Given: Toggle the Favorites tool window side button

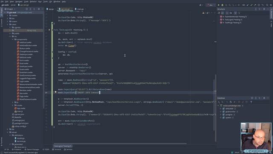Looking at the screenshot, I should pos(2,141).
